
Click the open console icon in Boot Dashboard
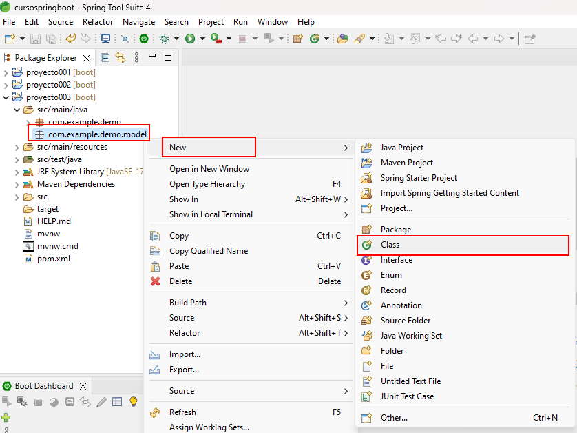tap(70, 402)
